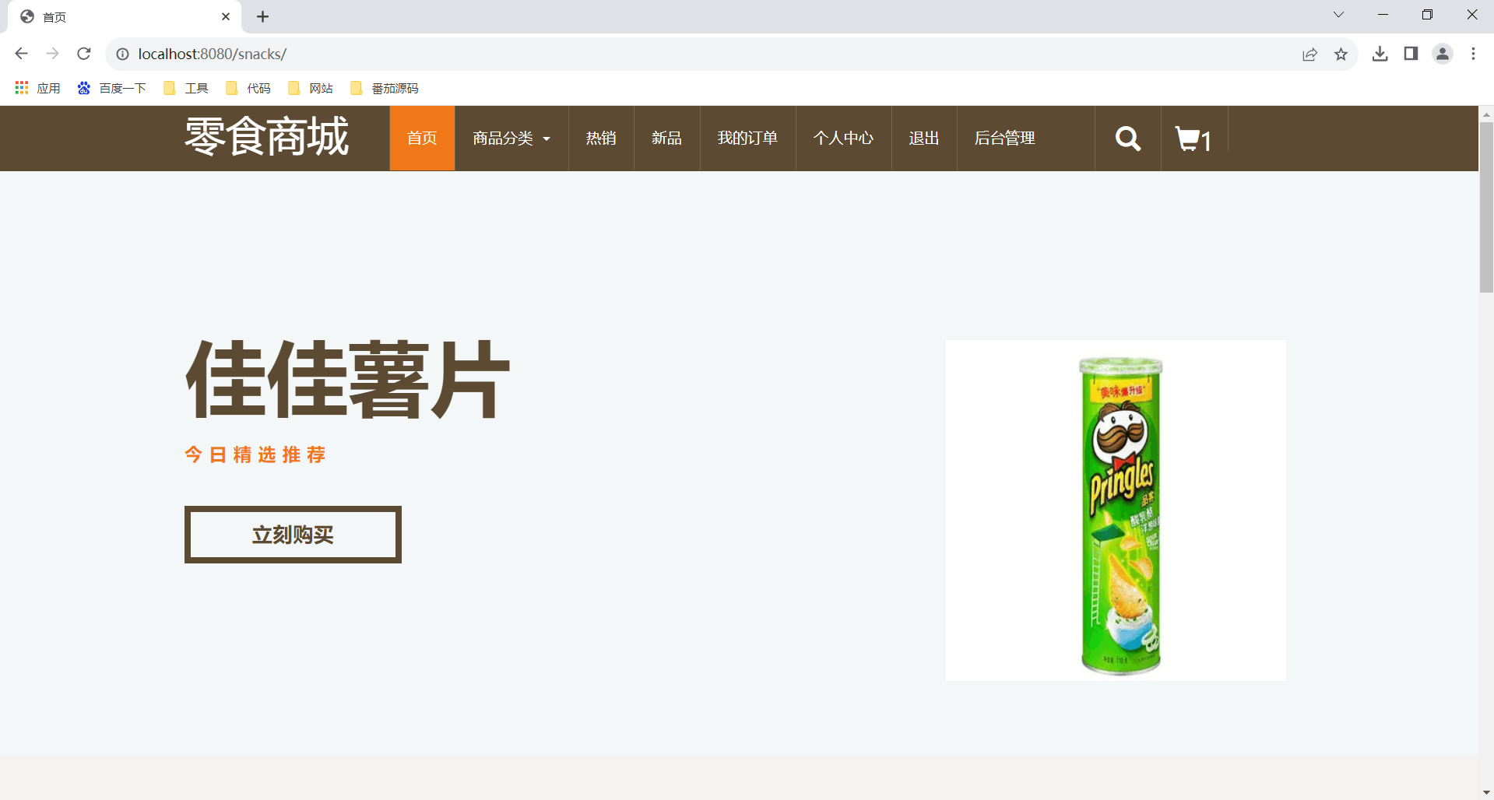This screenshot has height=800, width=1494.
Task: Log out via 退出
Action: 924,139
